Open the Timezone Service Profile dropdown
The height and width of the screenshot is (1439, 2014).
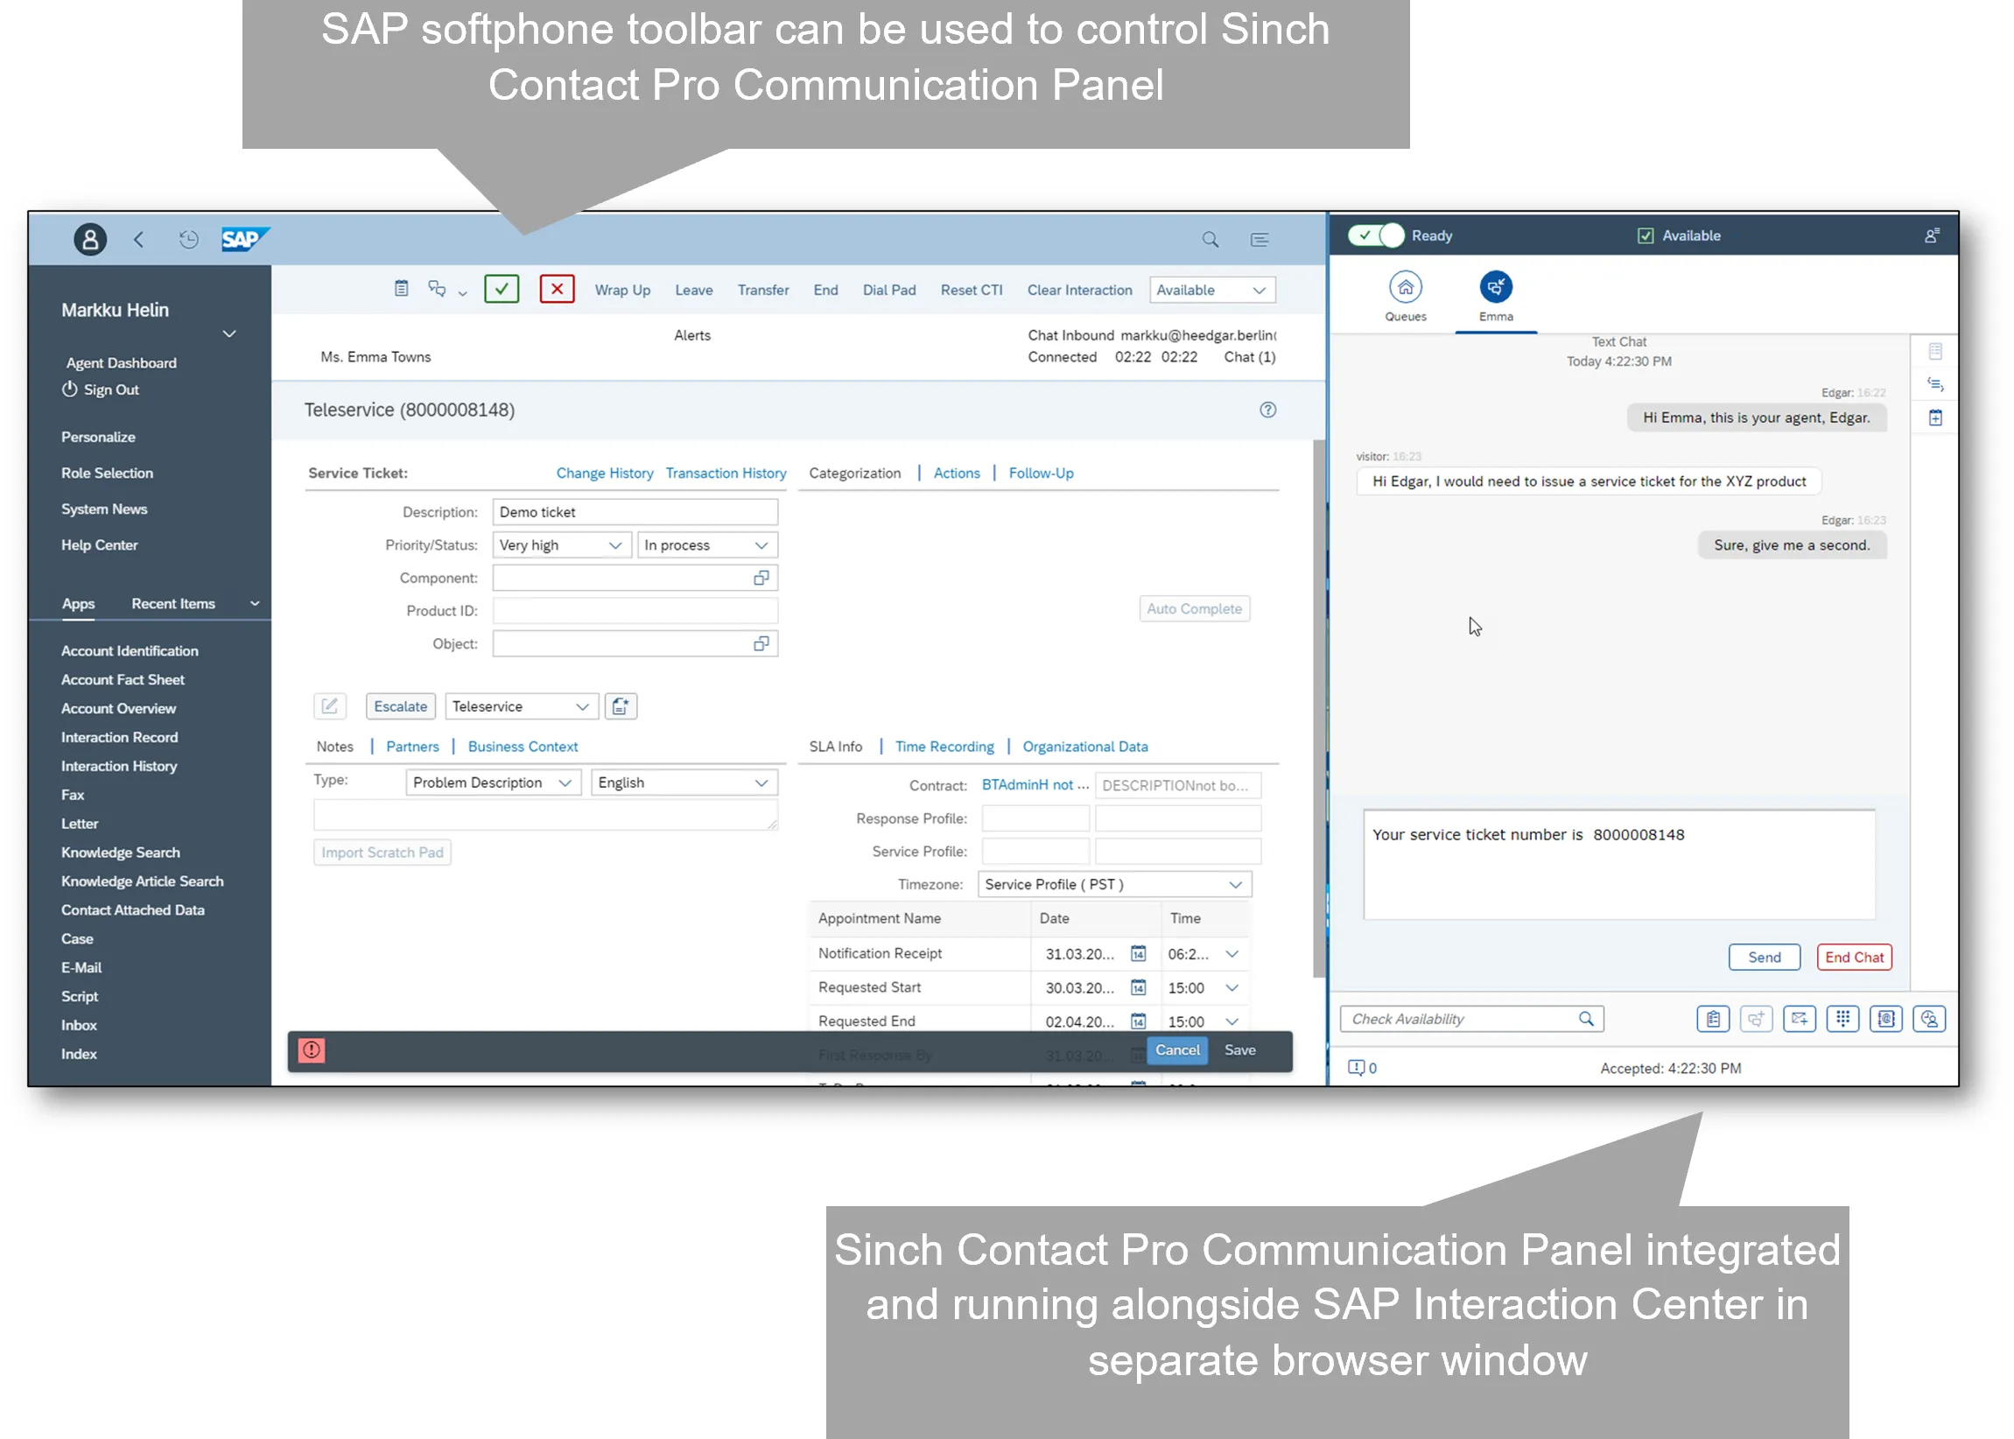point(1113,884)
